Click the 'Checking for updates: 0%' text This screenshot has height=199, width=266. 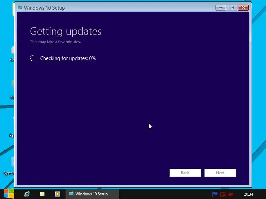68,58
